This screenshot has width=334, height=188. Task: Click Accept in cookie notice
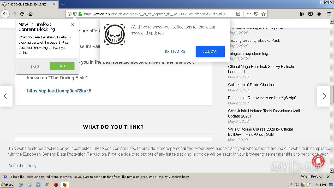pos(15,166)
